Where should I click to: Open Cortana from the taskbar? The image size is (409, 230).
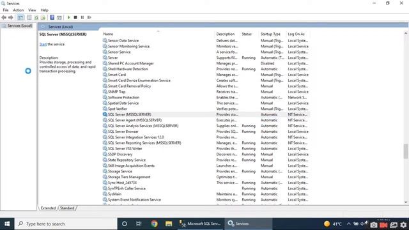point(125,224)
